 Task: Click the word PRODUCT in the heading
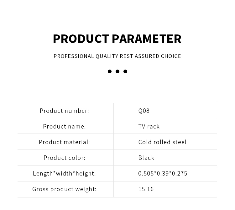81,39
